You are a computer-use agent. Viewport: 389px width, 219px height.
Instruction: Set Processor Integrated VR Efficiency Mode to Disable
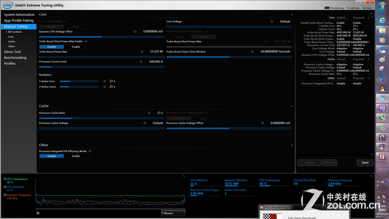[52, 156]
